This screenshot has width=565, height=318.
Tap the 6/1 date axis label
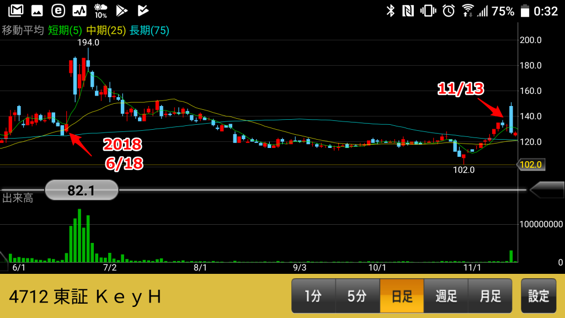click(x=19, y=268)
